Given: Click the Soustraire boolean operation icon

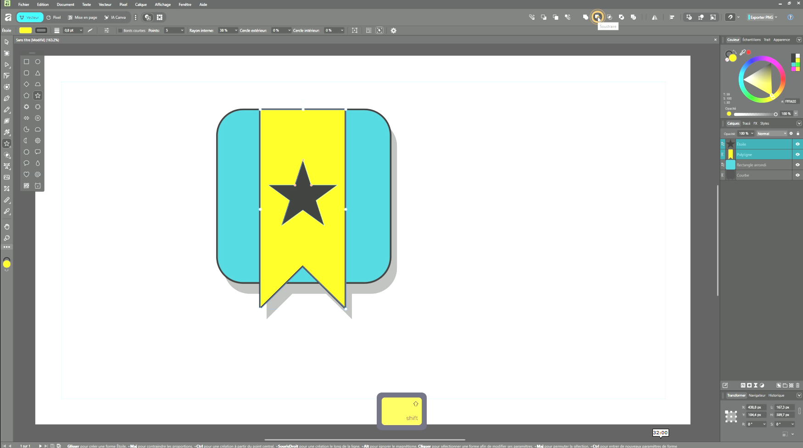Looking at the screenshot, I should [597, 17].
